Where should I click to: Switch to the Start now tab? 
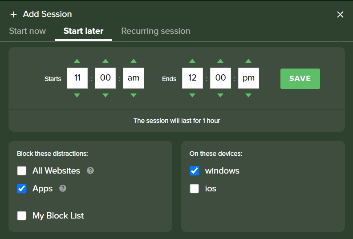[x=28, y=31]
